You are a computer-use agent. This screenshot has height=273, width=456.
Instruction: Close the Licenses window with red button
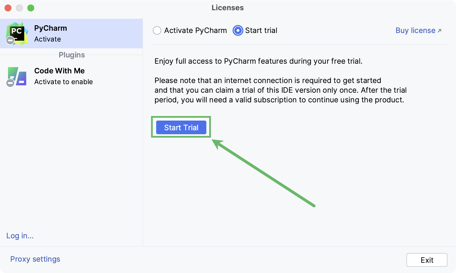click(8, 8)
